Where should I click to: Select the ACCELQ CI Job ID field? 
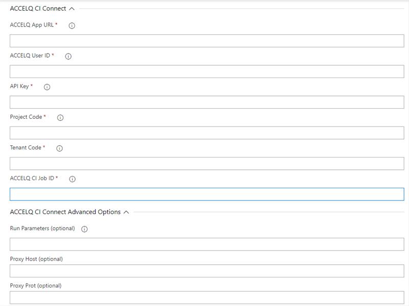[x=207, y=194]
